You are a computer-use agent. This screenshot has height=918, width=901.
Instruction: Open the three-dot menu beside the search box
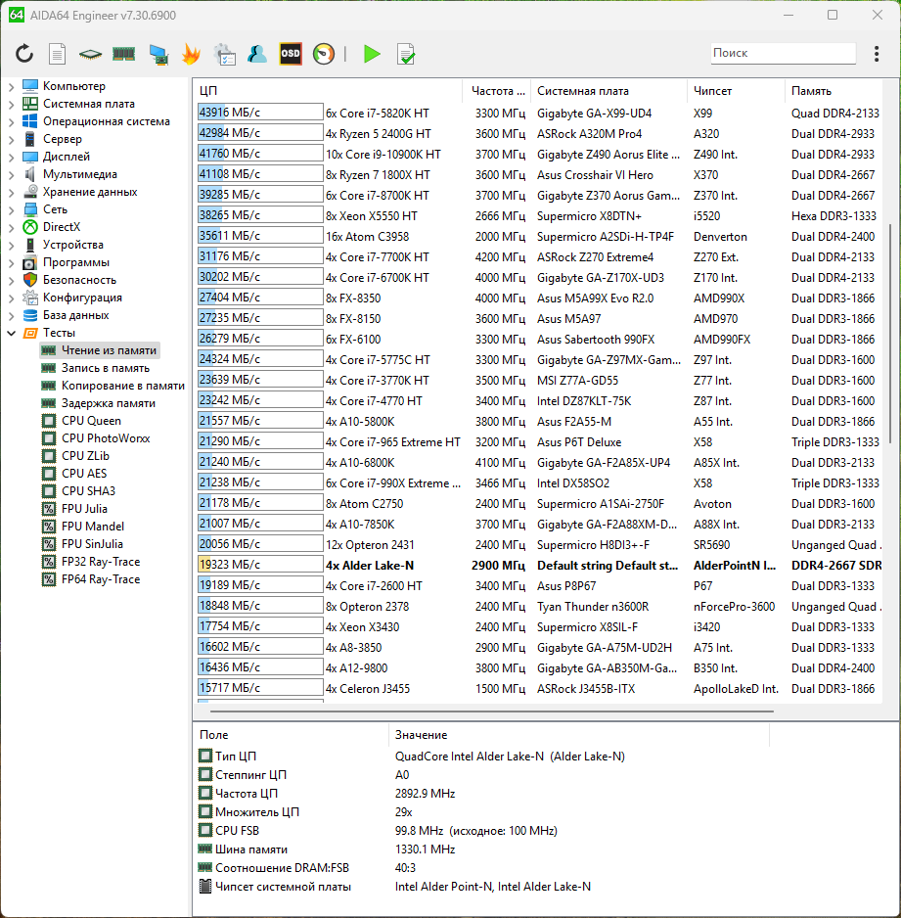pyautogui.click(x=877, y=54)
